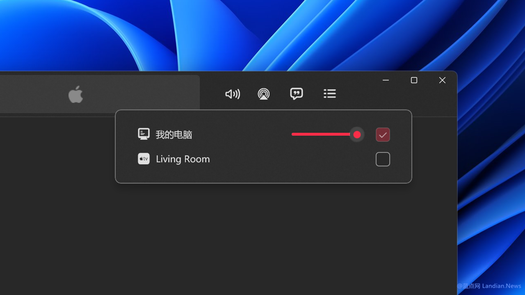
Task: Click the empty space below Living Room inside the popup
Action: (262, 175)
